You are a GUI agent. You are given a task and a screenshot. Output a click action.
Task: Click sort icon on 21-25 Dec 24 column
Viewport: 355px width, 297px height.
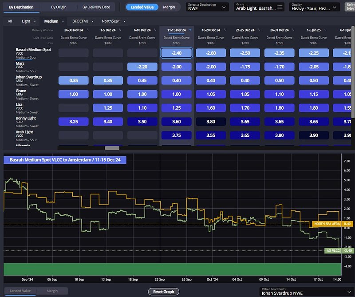point(259,30)
